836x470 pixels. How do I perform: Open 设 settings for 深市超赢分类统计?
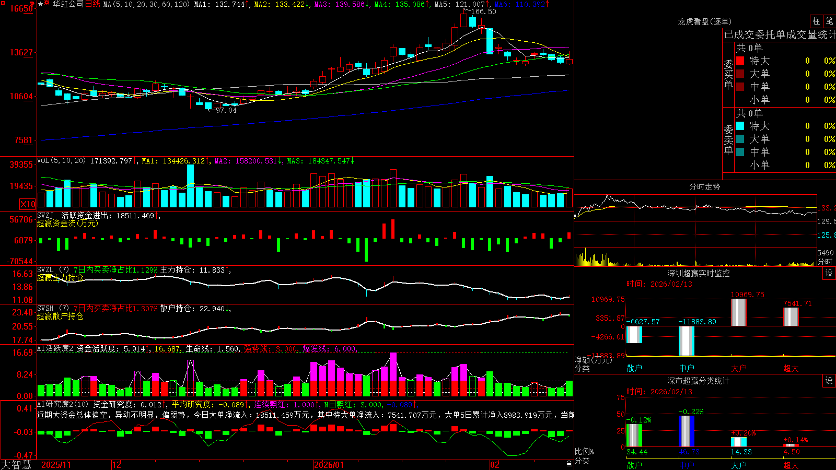[x=829, y=381]
